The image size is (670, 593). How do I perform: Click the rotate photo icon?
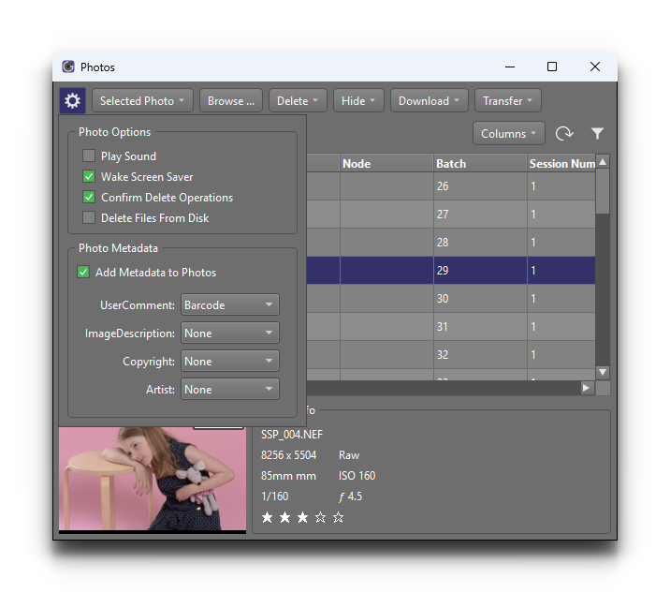564,133
